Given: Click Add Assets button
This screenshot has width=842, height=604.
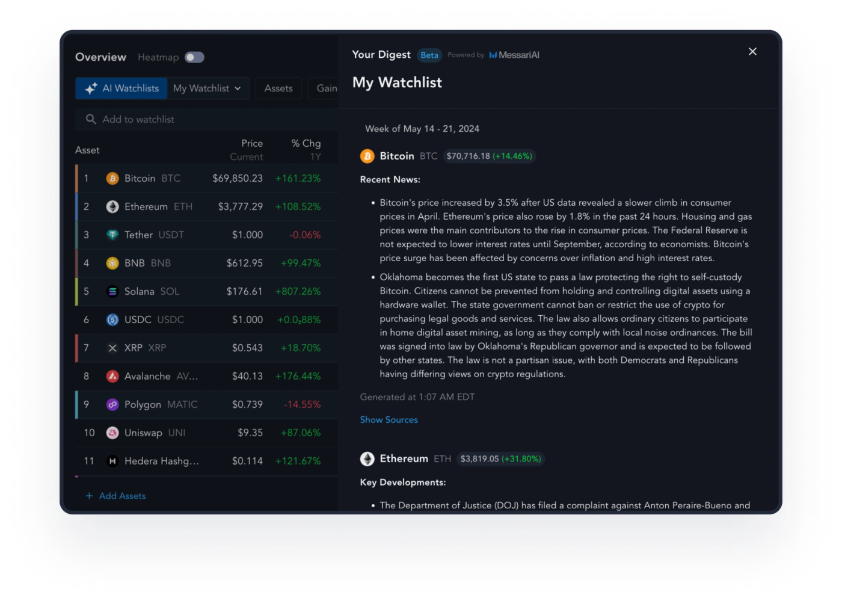Looking at the screenshot, I should tap(115, 496).
